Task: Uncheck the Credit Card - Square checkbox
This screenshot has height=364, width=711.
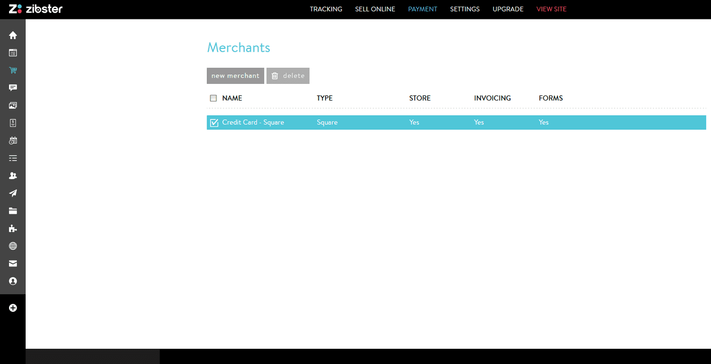Action: click(214, 123)
